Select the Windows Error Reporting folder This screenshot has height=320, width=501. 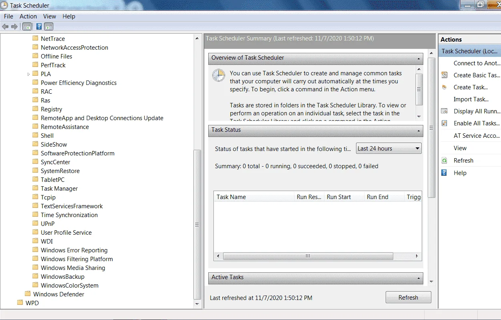74,250
